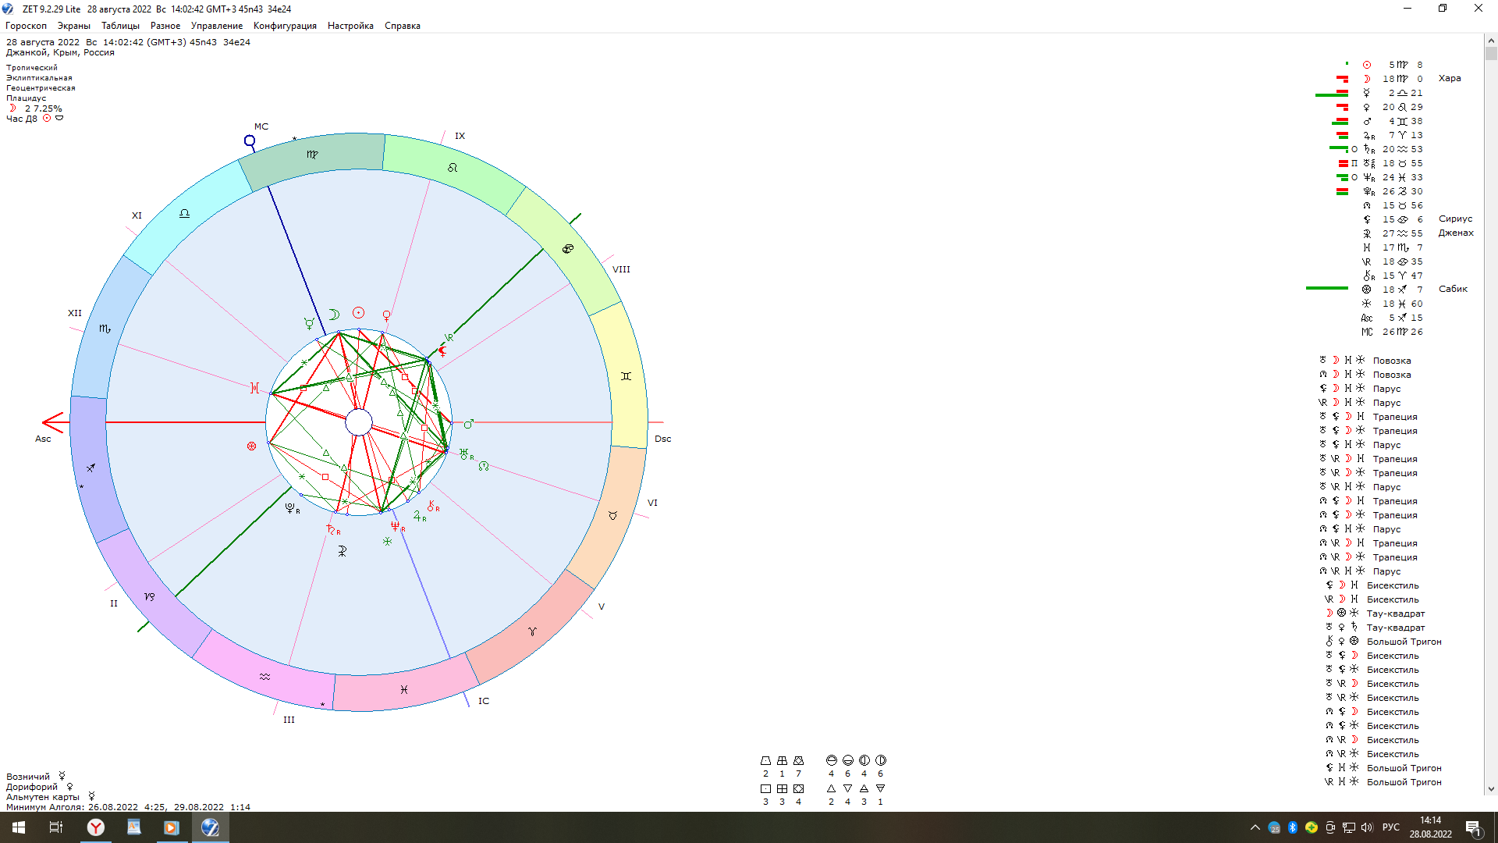The image size is (1498, 843).
Task: Open the Настройка menu
Action: pos(350,26)
